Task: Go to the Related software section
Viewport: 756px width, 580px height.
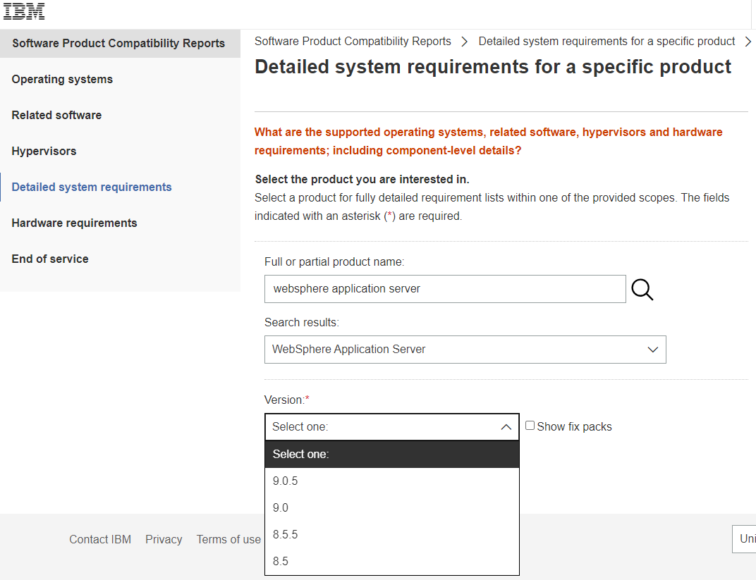Action: tap(56, 116)
